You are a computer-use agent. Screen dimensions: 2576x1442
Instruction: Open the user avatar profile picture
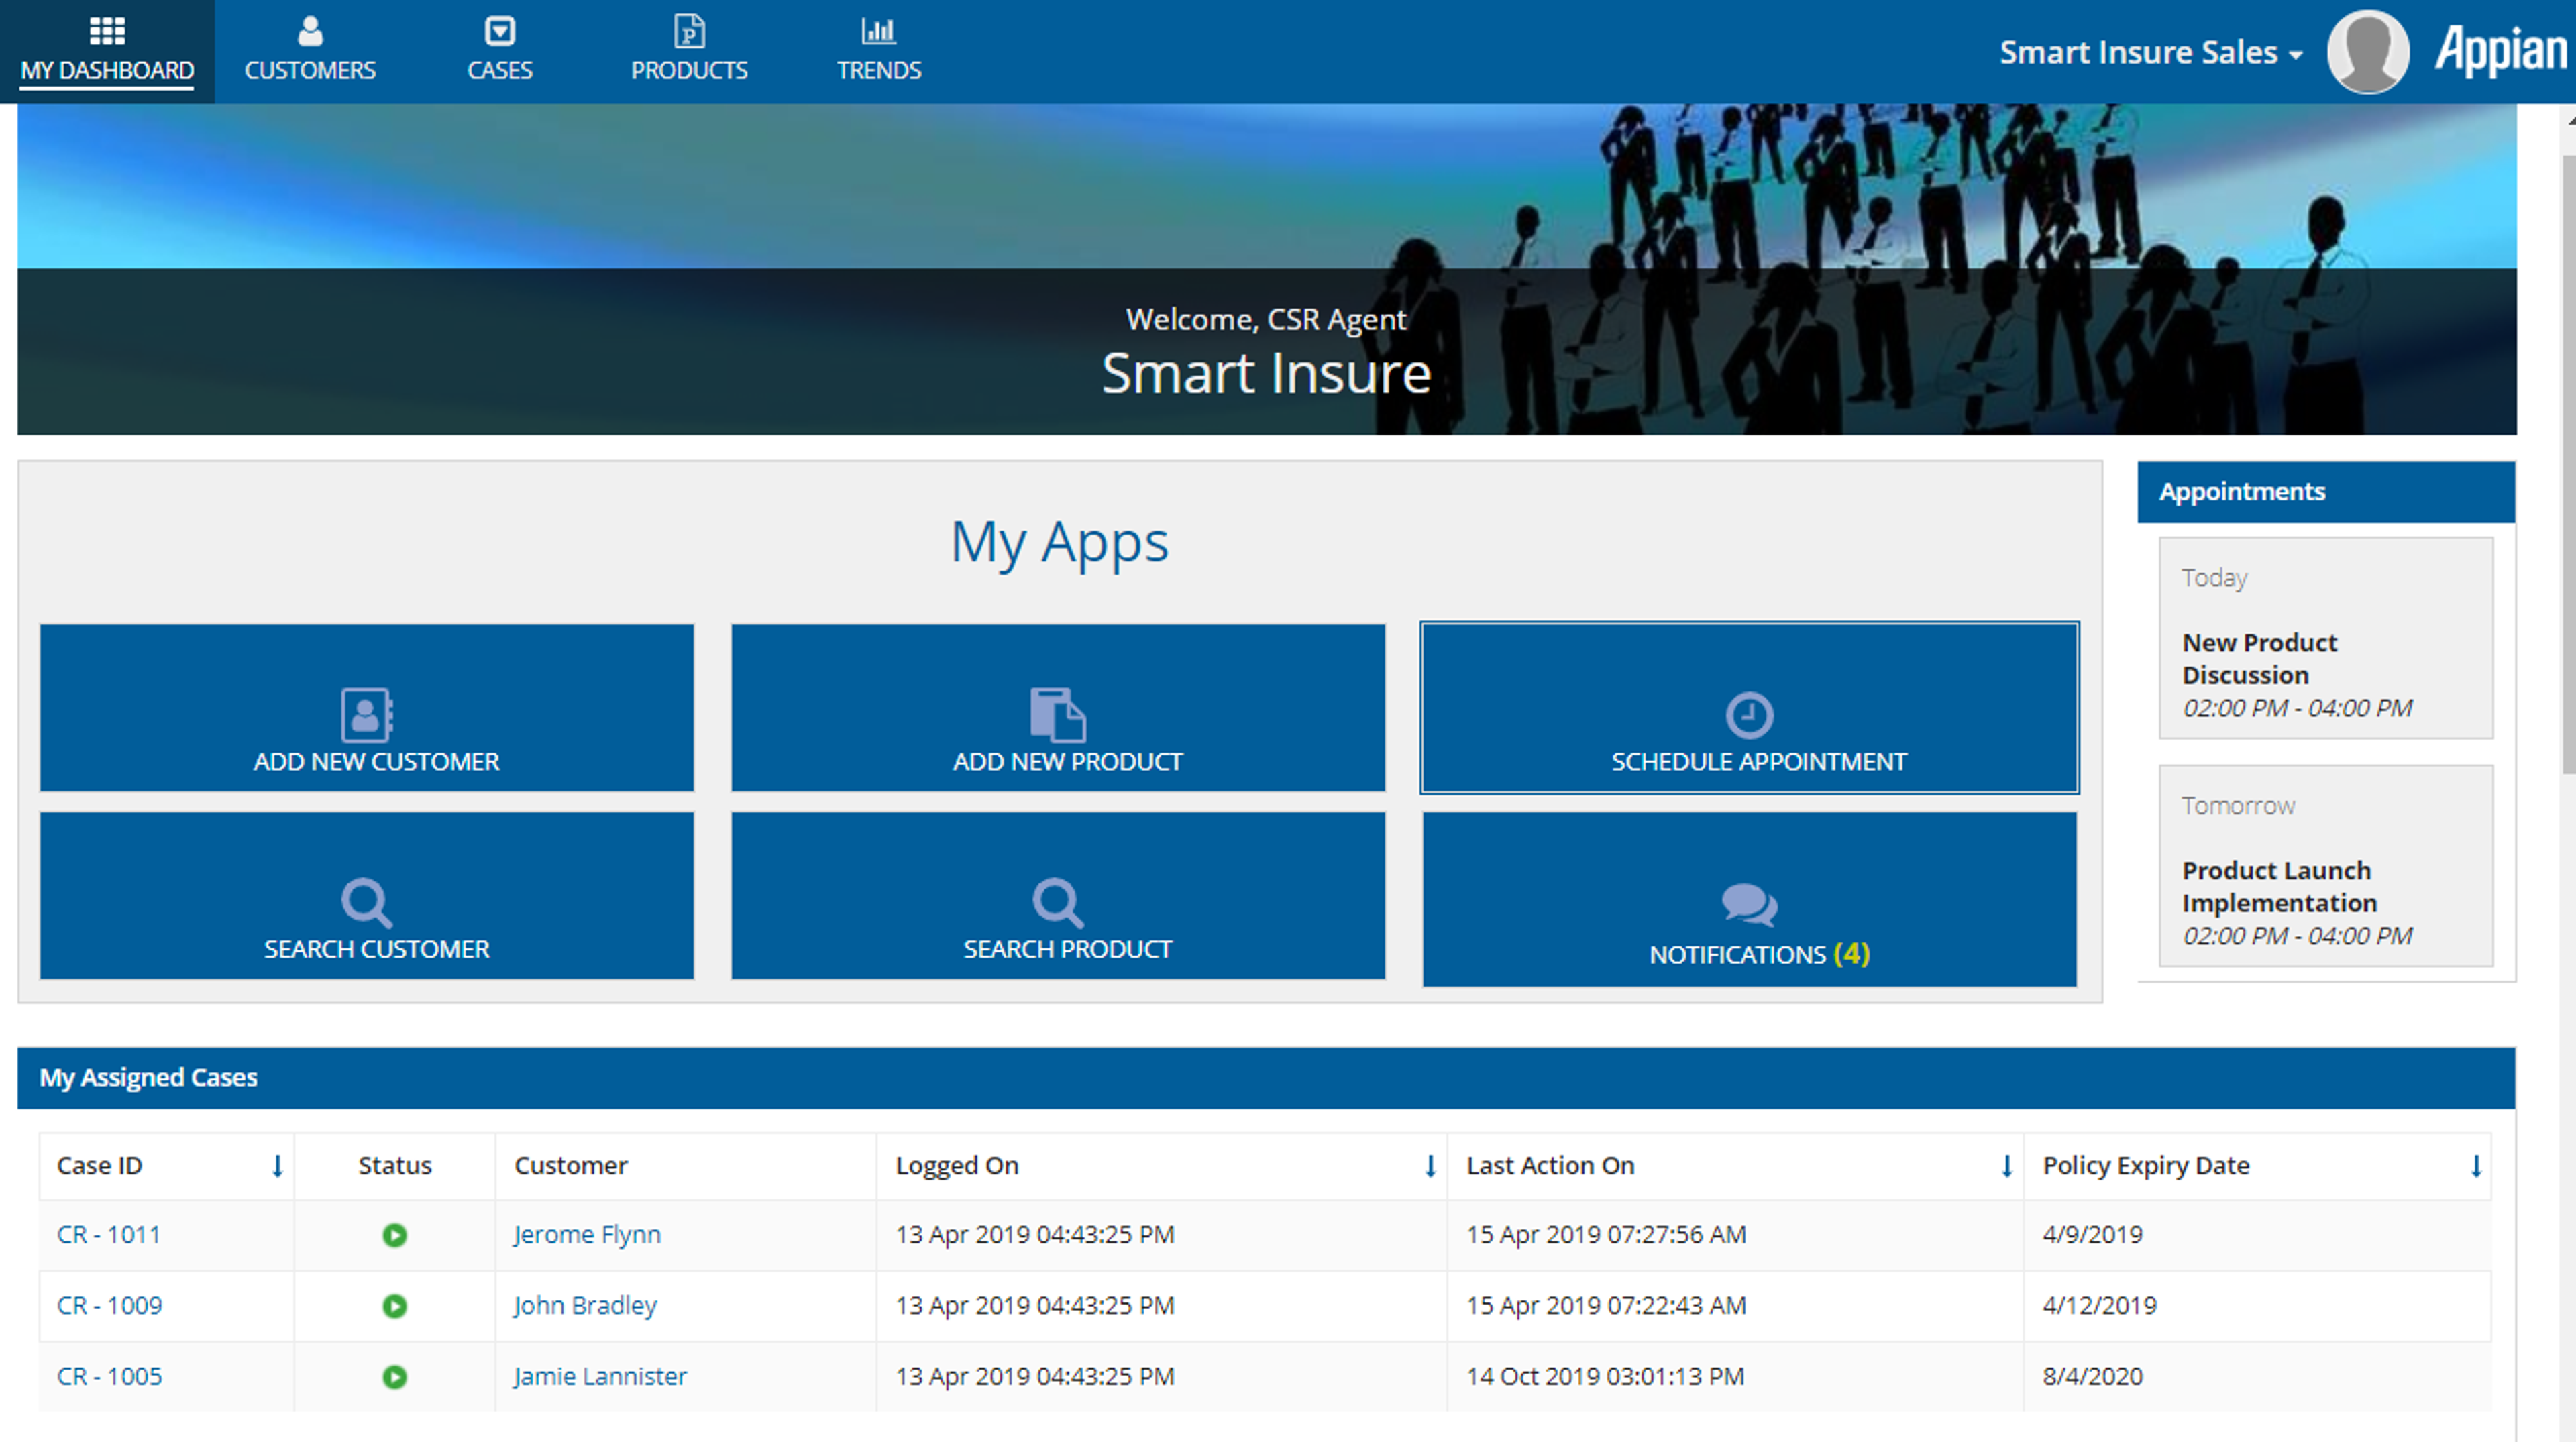click(2367, 51)
